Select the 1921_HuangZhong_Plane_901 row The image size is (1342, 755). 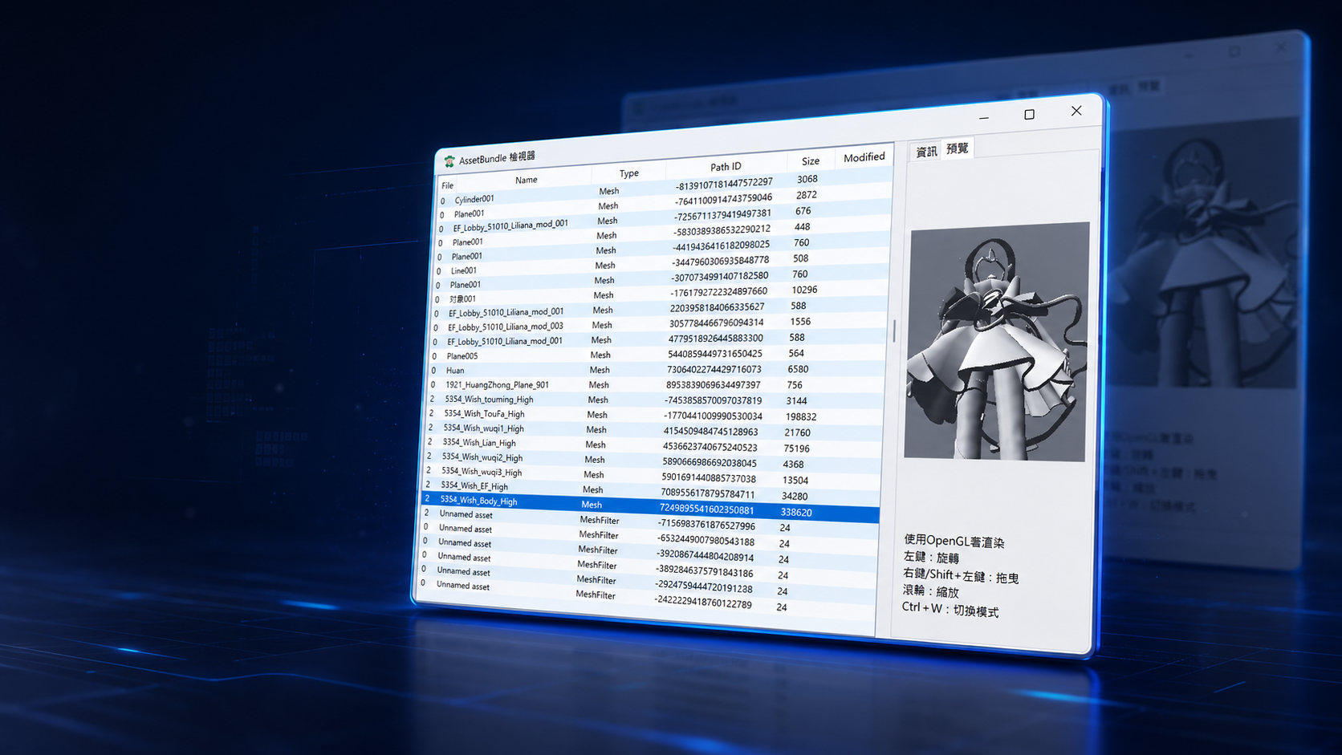click(659, 385)
